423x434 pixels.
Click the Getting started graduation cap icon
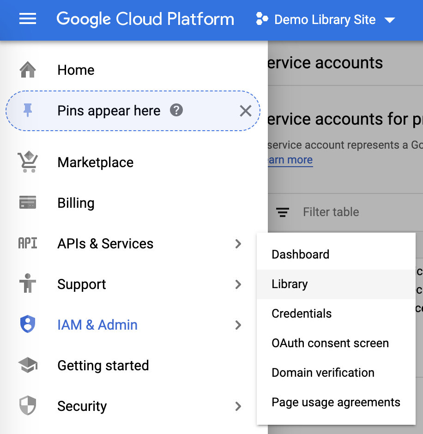pyautogui.click(x=28, y=365)
